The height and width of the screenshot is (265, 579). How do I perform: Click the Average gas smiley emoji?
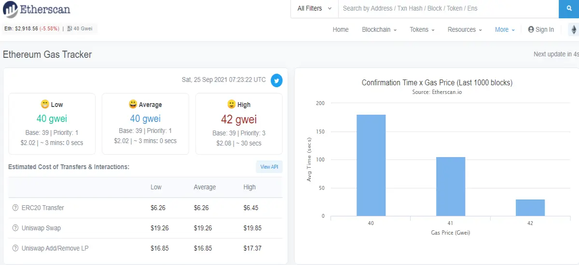[133, 105]
